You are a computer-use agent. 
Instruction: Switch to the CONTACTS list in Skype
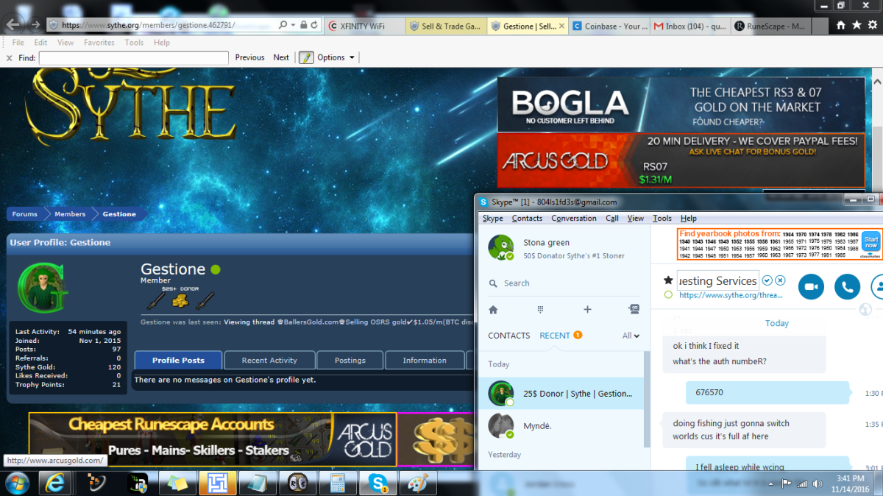[x=509, y=336]
